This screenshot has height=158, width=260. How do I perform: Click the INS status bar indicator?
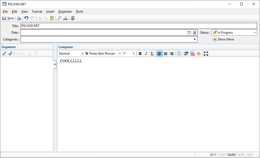[x=249, y=155]
